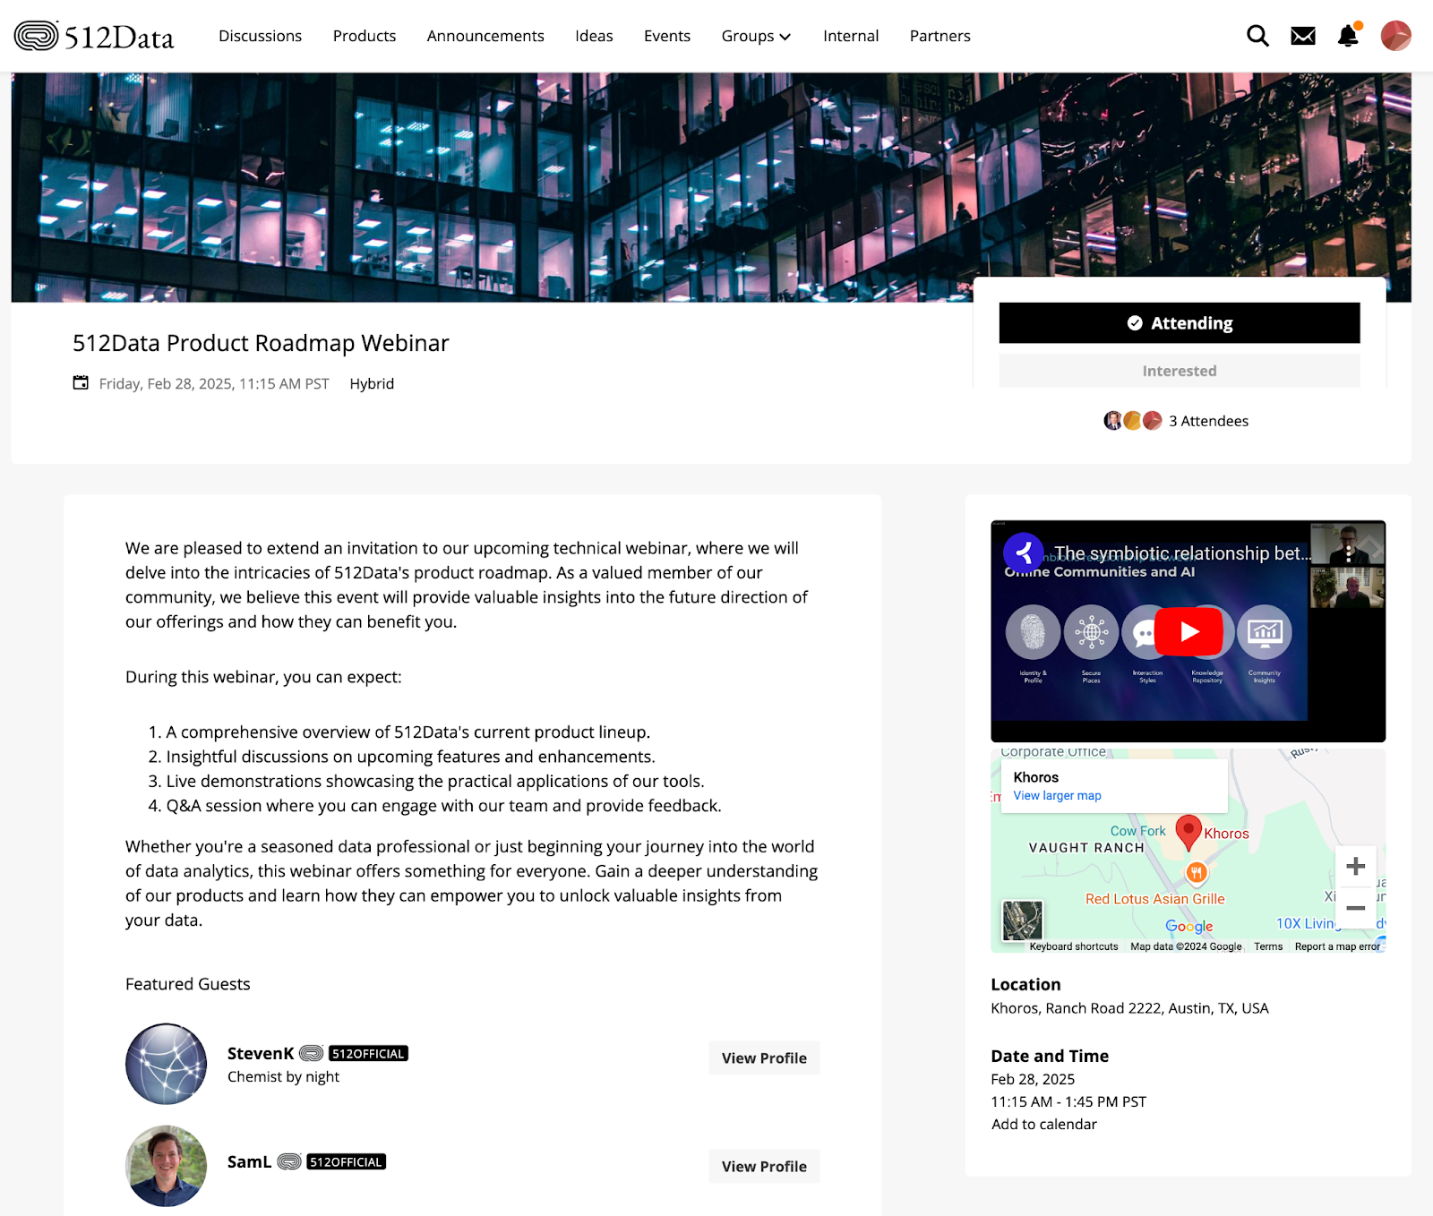Click the 512Data logo

tap(94, 36)
